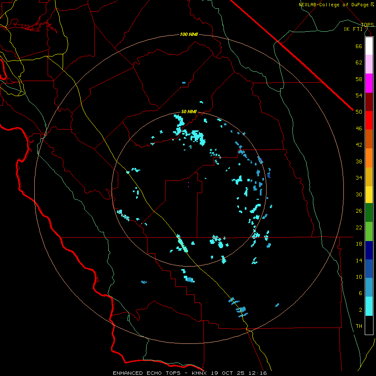Viewport: 376px width, 376px height.
Task: Click the legend value 10
Action: tap(359, 277)
